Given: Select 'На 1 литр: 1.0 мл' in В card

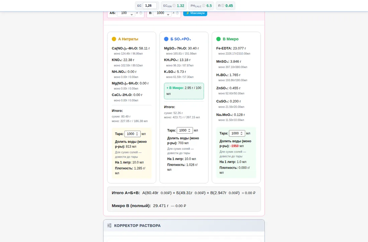Looking at the screenshot, I should tap(233, 162).
